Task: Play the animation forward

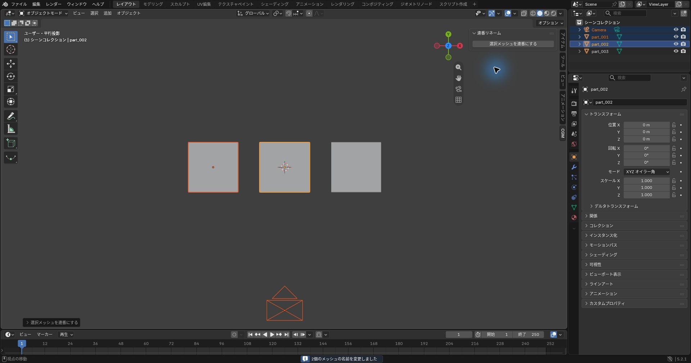Action: [x=272, y=335]
